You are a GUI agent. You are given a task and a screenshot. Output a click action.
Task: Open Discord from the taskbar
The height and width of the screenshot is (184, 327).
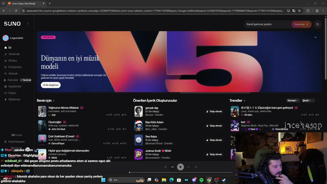tap(194, 180)
